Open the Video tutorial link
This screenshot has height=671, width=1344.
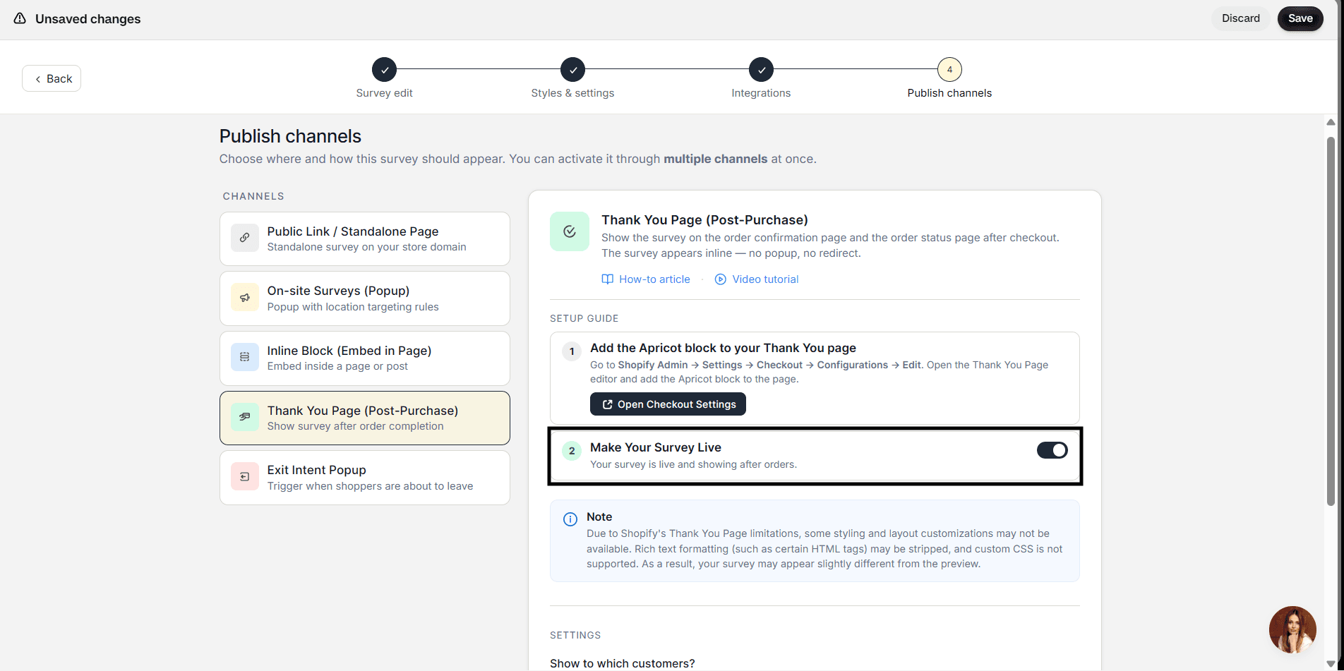pyautogui.click(x=757, y=279)
